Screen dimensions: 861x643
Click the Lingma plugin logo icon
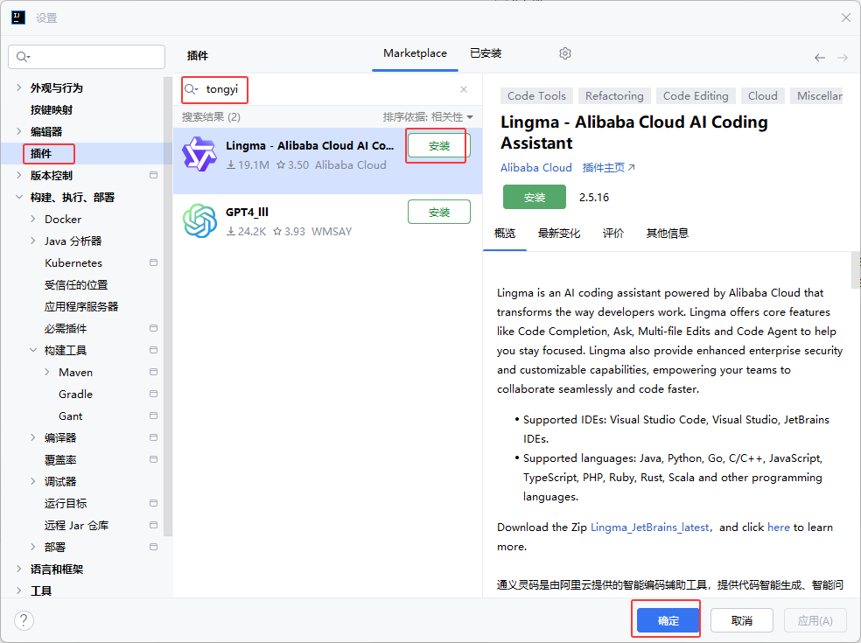199,155
